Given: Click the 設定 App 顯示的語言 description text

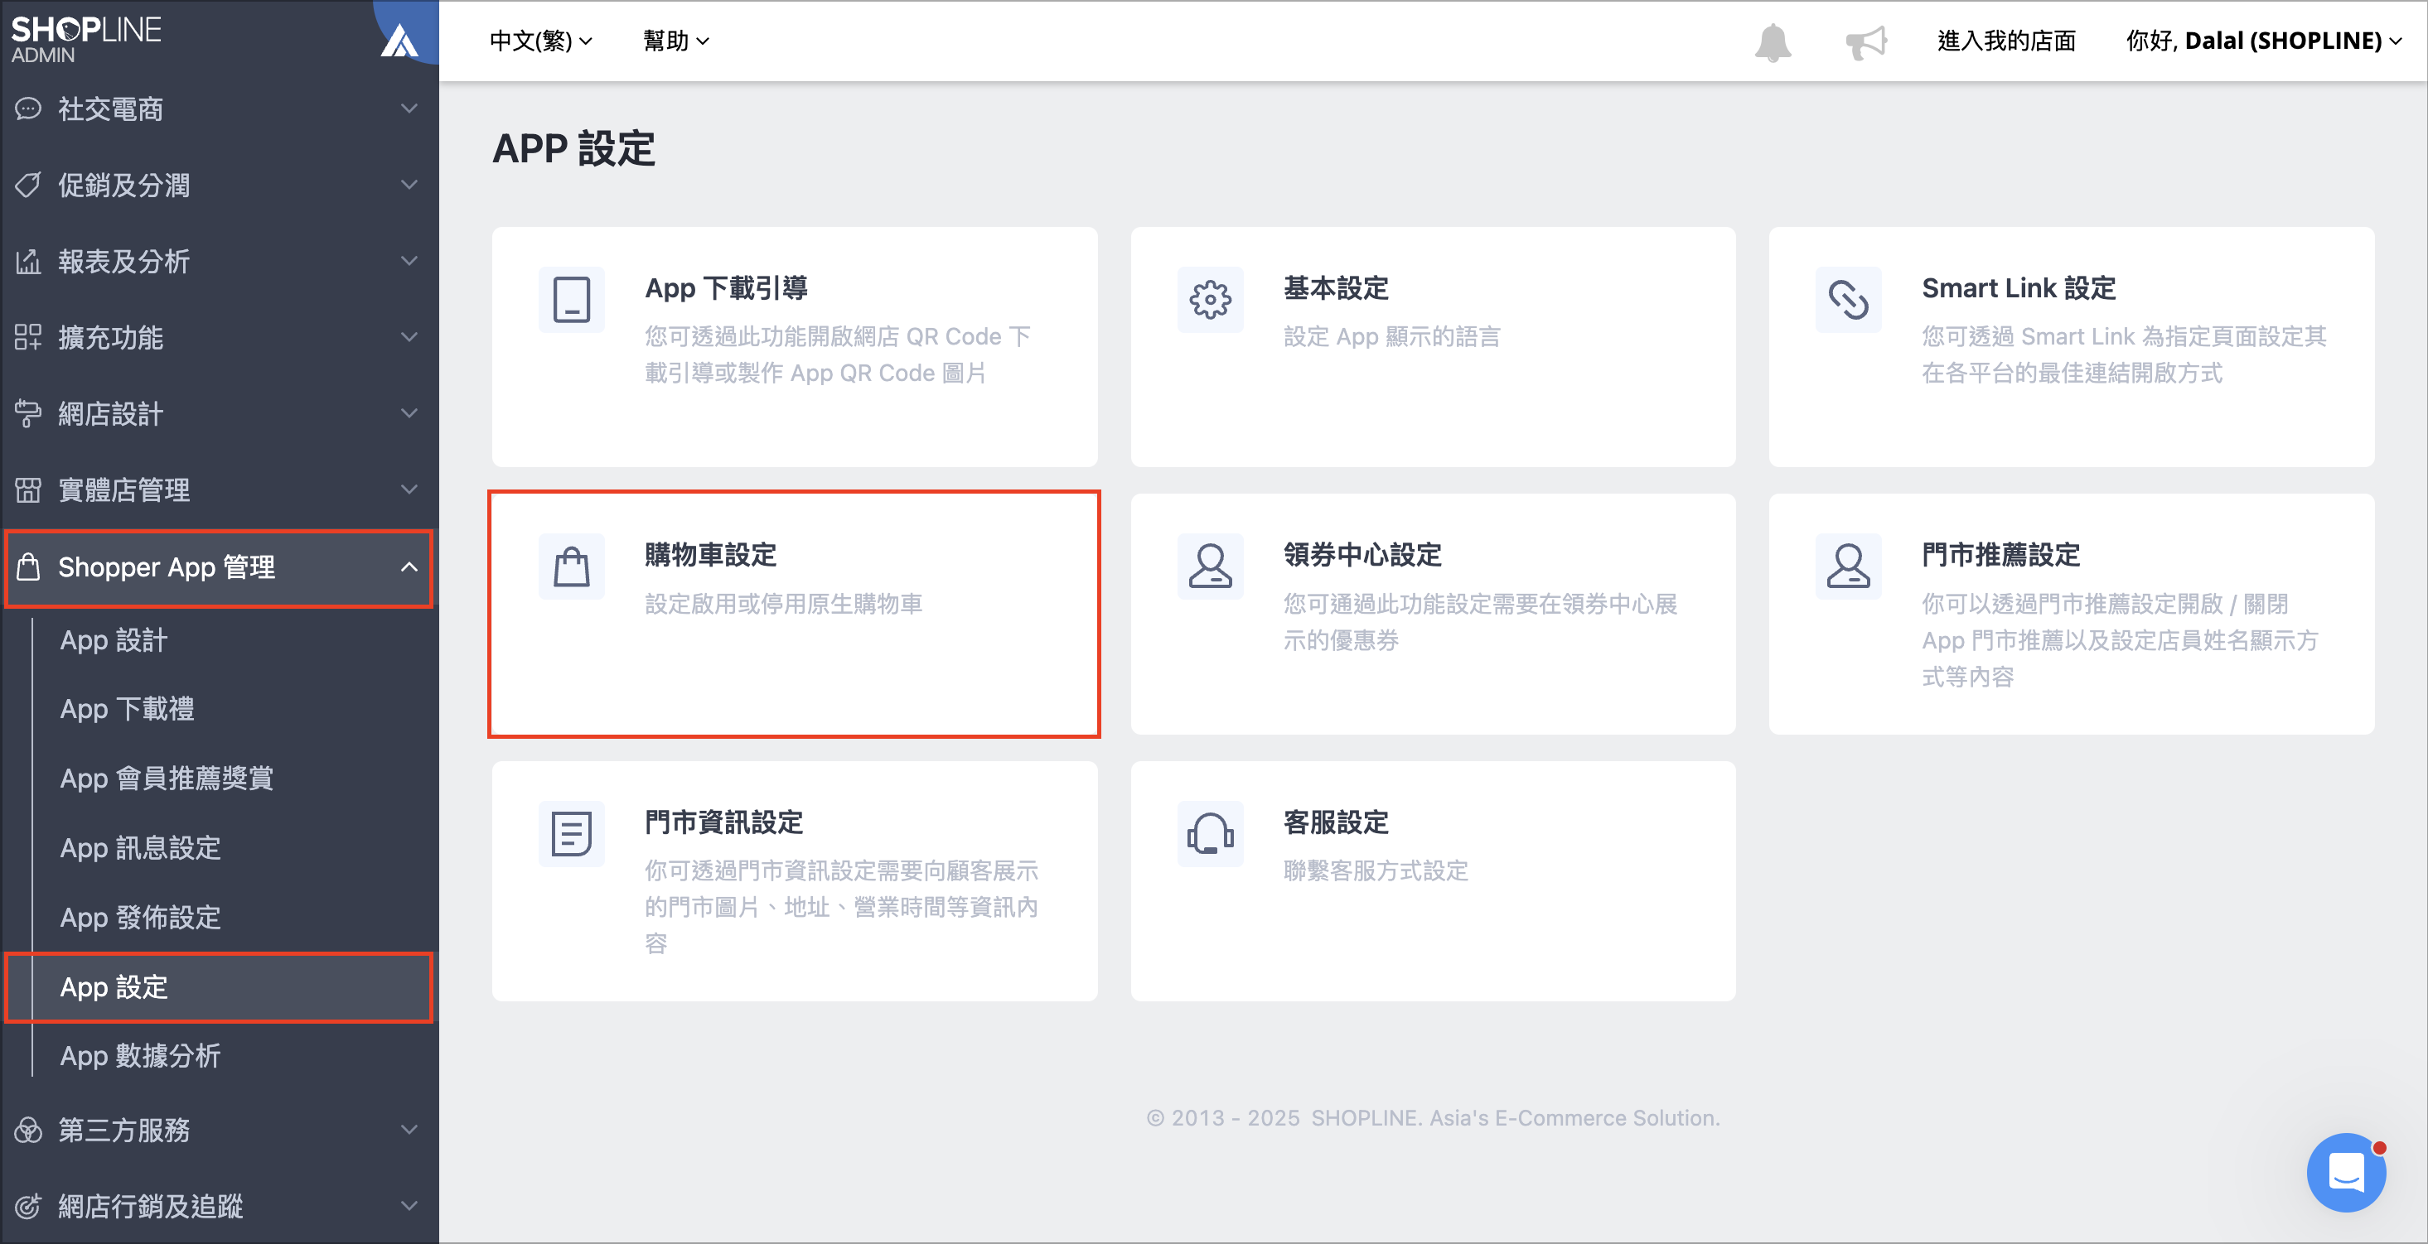Looking at the screenshot, I should (x=1392, y=336).
